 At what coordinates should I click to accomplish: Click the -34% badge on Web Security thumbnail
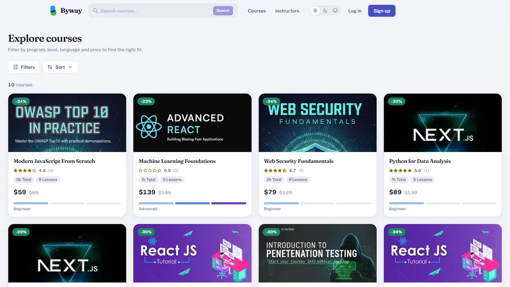(x=271, y=102)
